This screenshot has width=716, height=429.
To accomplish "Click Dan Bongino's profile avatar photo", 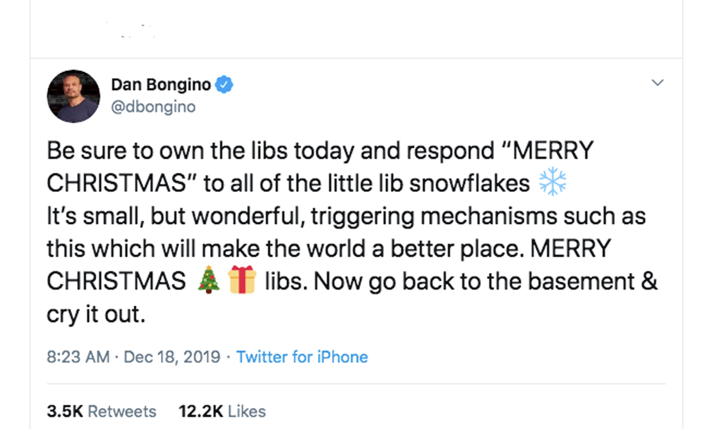I will (73, 96).
